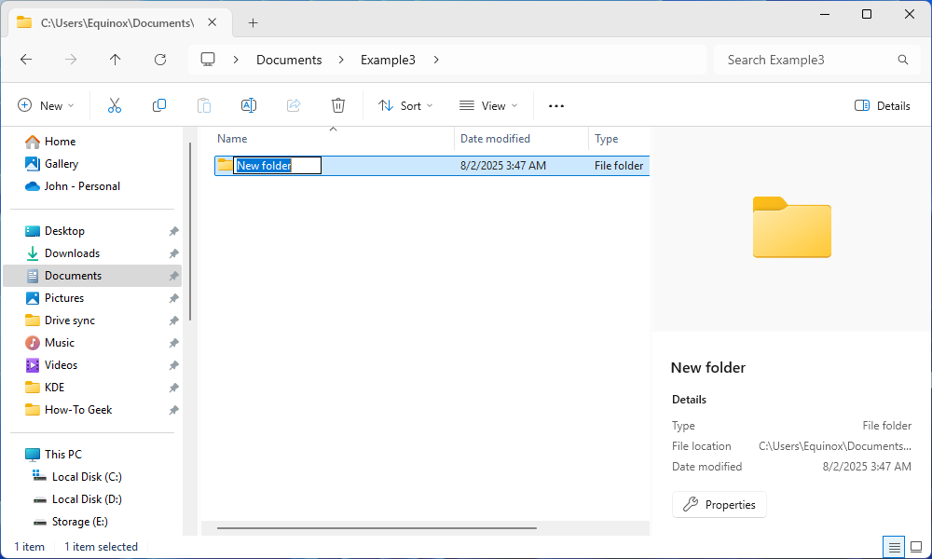Click the pin icon next to Videos

click(x=173, y=365)
